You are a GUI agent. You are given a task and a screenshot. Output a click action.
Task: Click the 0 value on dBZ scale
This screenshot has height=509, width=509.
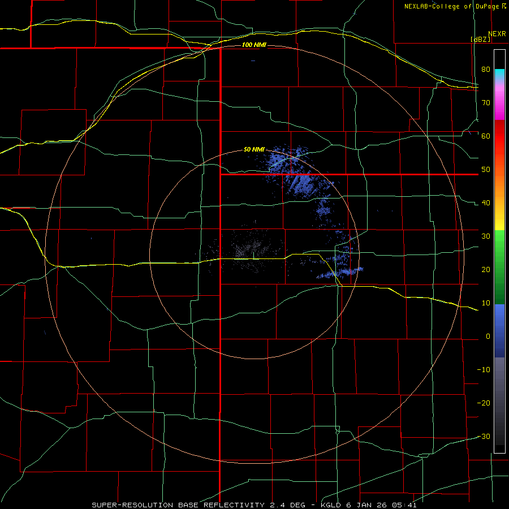pos(488,337)
